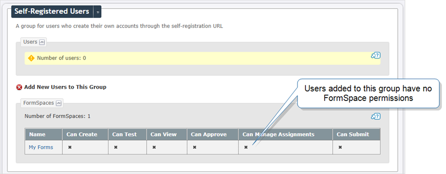This screenshot has width=446, height=174.
Task: Click the Number of users notification bar
Action: point(202,58)
